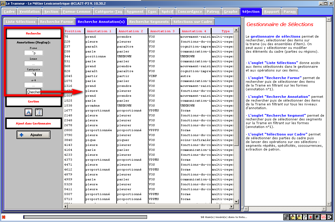Image resolution: width=335 pixels, height=222 pixels.
Task: Click the red plus icon in the status bar
Action: [311, 217]
